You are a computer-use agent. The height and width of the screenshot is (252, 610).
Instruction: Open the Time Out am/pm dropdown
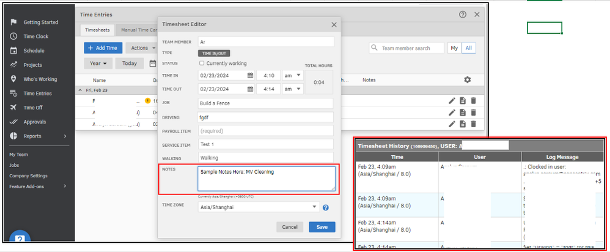[293, 89]
